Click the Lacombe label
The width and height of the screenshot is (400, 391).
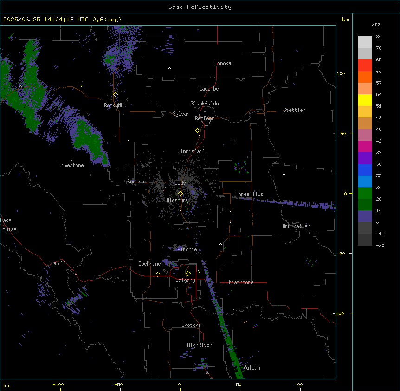click(209, 89)
